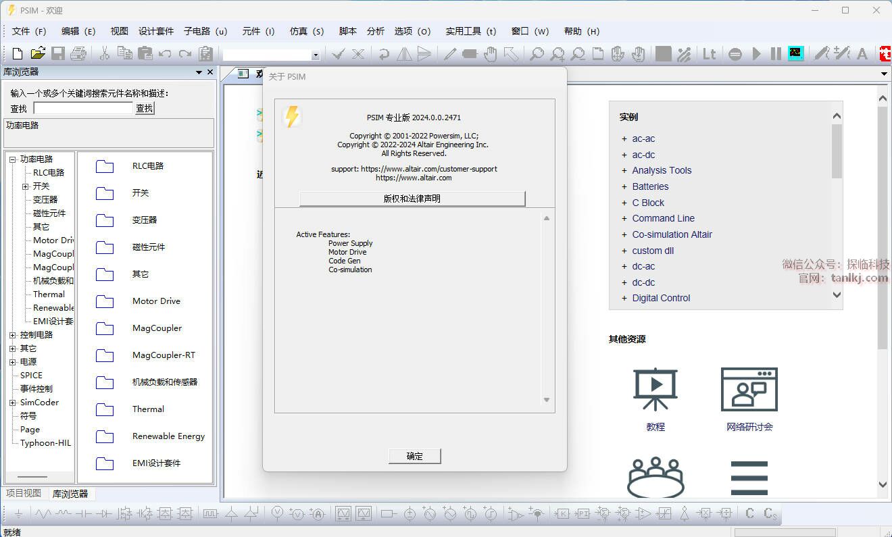This screenshot has height=537, width=892.
Task: Expand the 电源 tree node
Action: coord(13,362)
